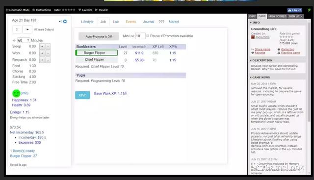
Task: Open the settings gear icon
Action: (65, 21)
